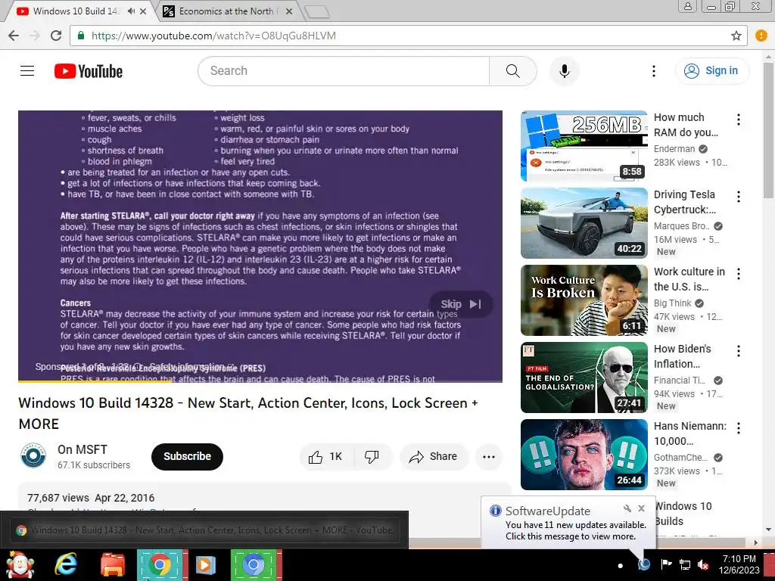Open the Work Culture Is Broken thumbnail
The image size is (775, 581).
584,300
